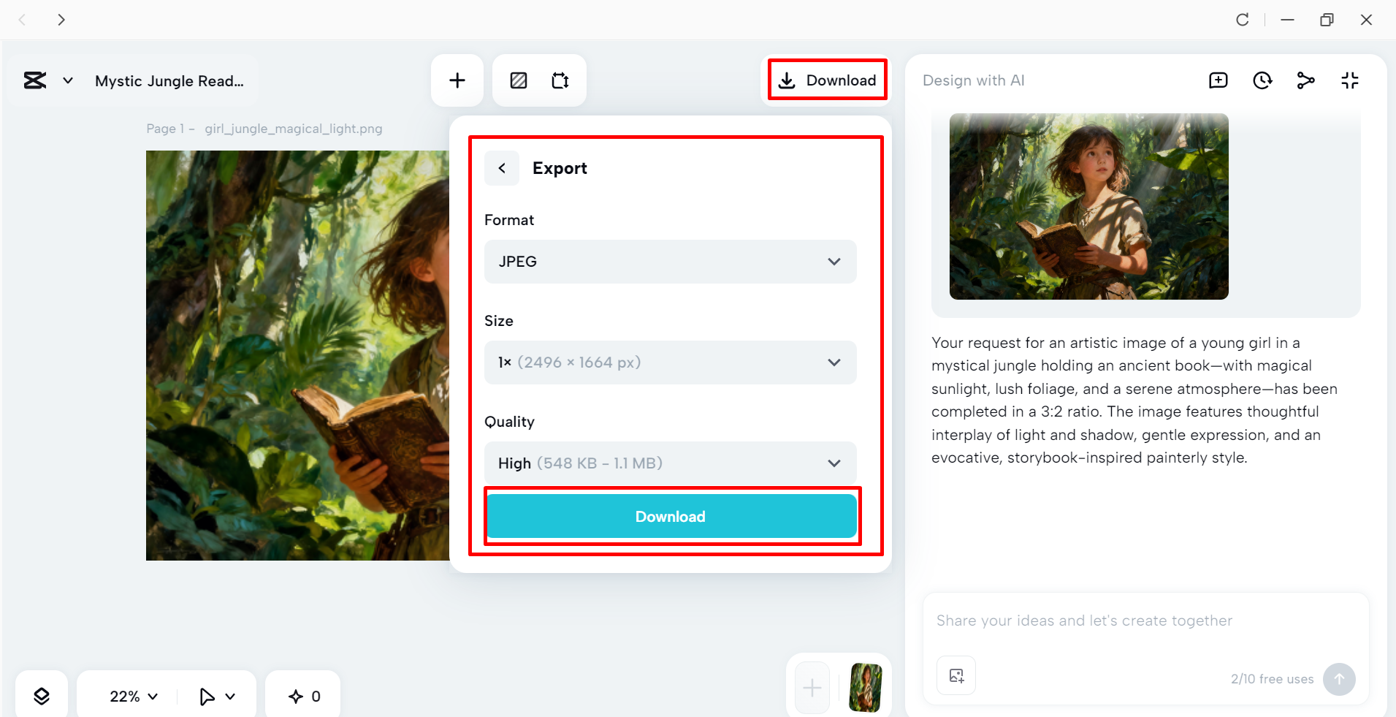Click the reload icon in window title bar

1243,20
